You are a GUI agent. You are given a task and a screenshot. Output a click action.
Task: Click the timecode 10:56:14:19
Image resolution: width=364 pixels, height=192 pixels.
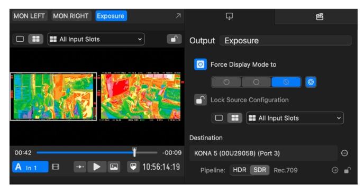coord(161,167)
